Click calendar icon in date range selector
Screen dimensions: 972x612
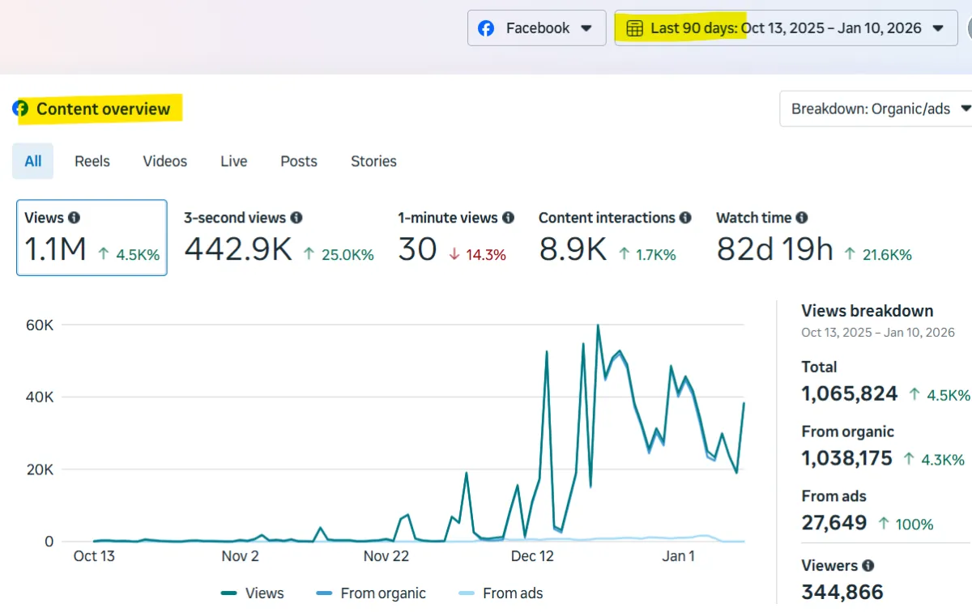coord(635,28)
